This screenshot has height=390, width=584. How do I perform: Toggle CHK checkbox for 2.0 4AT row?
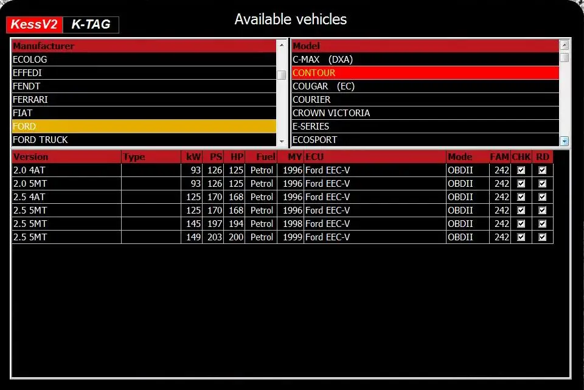coord(521,170)
